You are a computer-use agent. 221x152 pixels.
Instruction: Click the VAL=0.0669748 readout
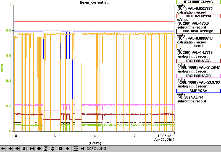coord(200,38)
